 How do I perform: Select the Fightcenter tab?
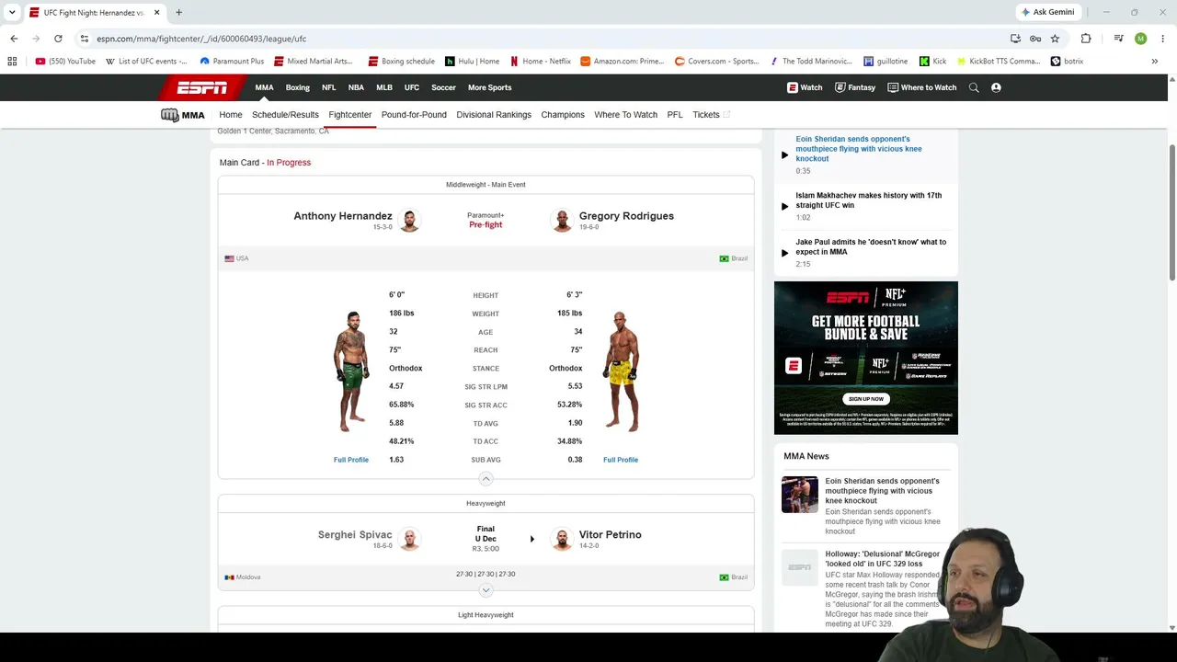[x=349, y=115]
